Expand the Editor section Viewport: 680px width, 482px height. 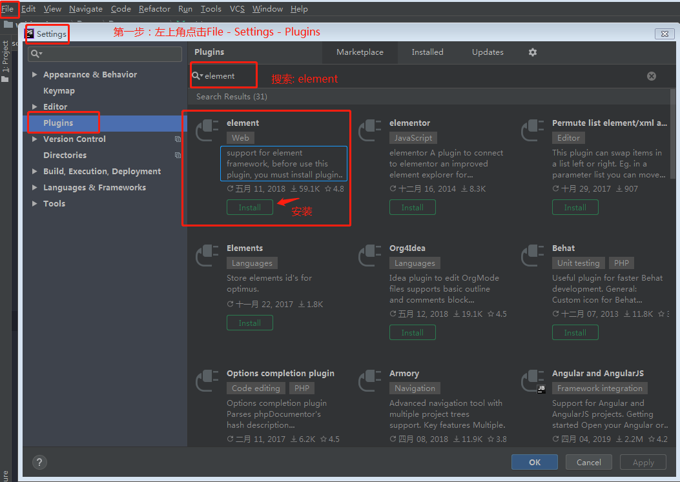[34, 106]
